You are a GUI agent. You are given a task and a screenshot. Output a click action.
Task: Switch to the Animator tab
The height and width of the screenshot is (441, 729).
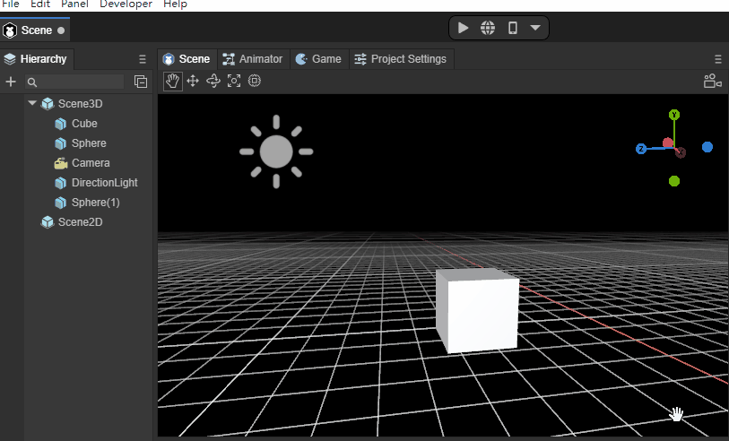coord(252,59)
